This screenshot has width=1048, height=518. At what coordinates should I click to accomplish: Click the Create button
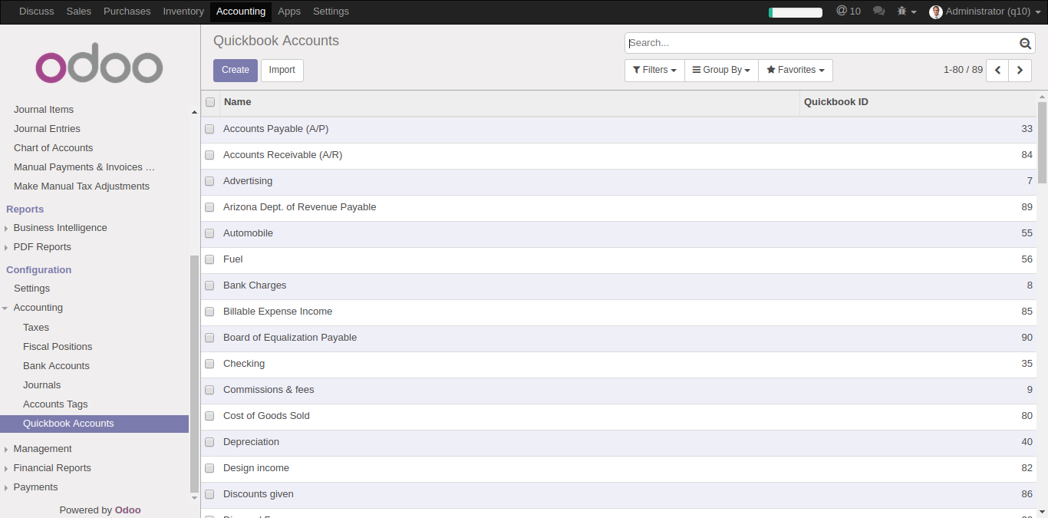[x=236, y=70]
